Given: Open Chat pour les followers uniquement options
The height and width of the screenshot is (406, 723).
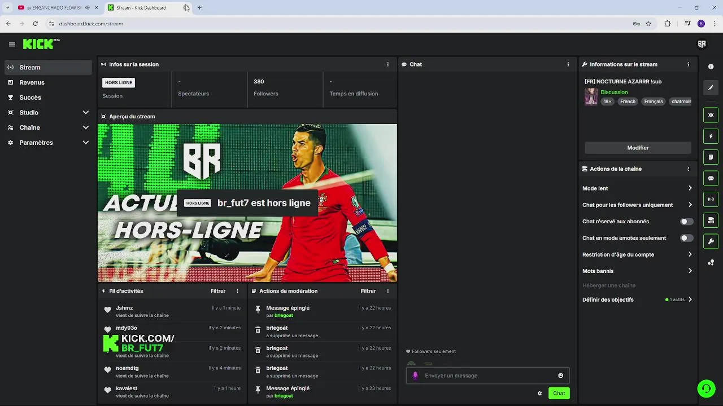Looking at the screenshot, I should [x=637, y=205].
